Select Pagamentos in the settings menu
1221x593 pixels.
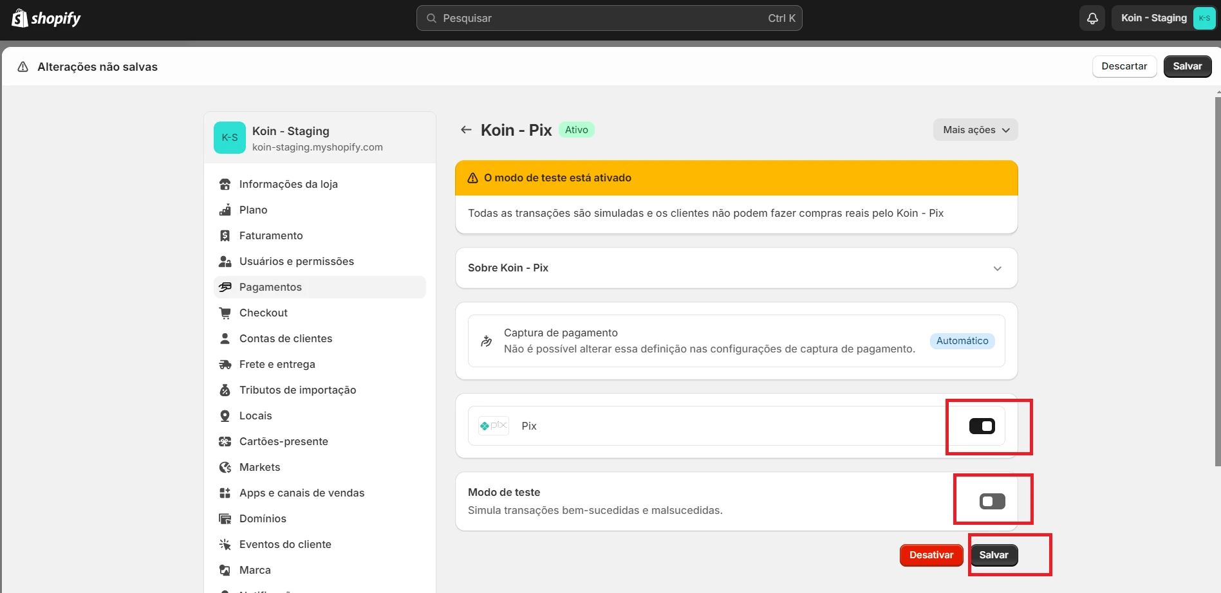[320, 287]
